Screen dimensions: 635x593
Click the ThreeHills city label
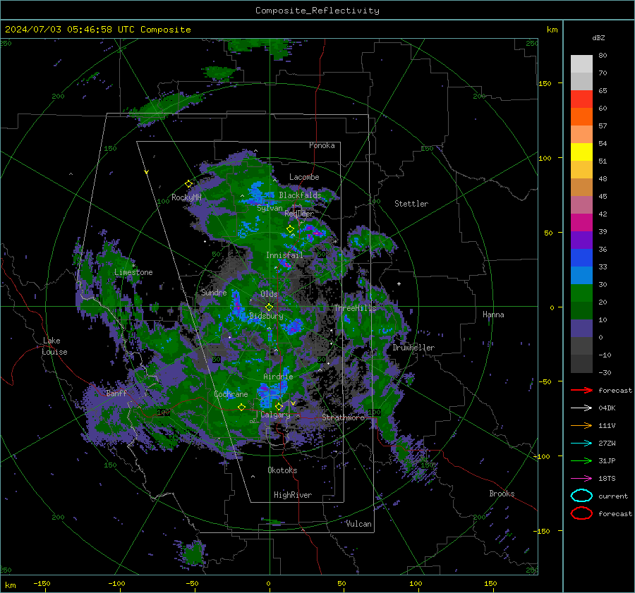[x=355, y=308]
